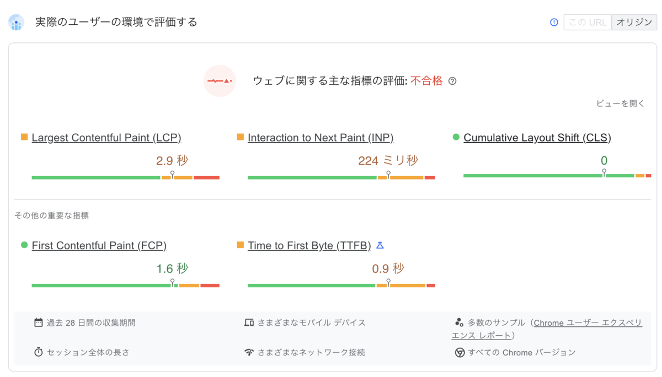Open the Cumulative Layout Shift (CLS) link

point(537,138)
